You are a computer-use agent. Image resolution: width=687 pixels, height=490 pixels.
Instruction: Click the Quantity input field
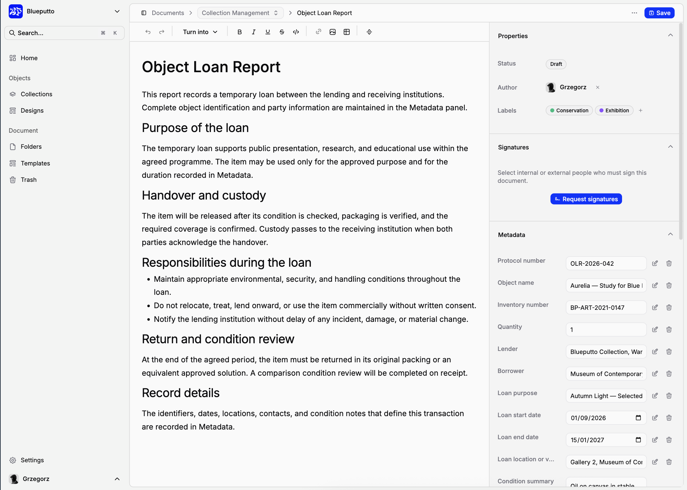(x=606, y=330)
